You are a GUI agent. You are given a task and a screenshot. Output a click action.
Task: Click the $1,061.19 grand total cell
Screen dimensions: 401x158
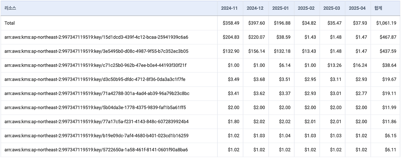[x=386, y=23]
